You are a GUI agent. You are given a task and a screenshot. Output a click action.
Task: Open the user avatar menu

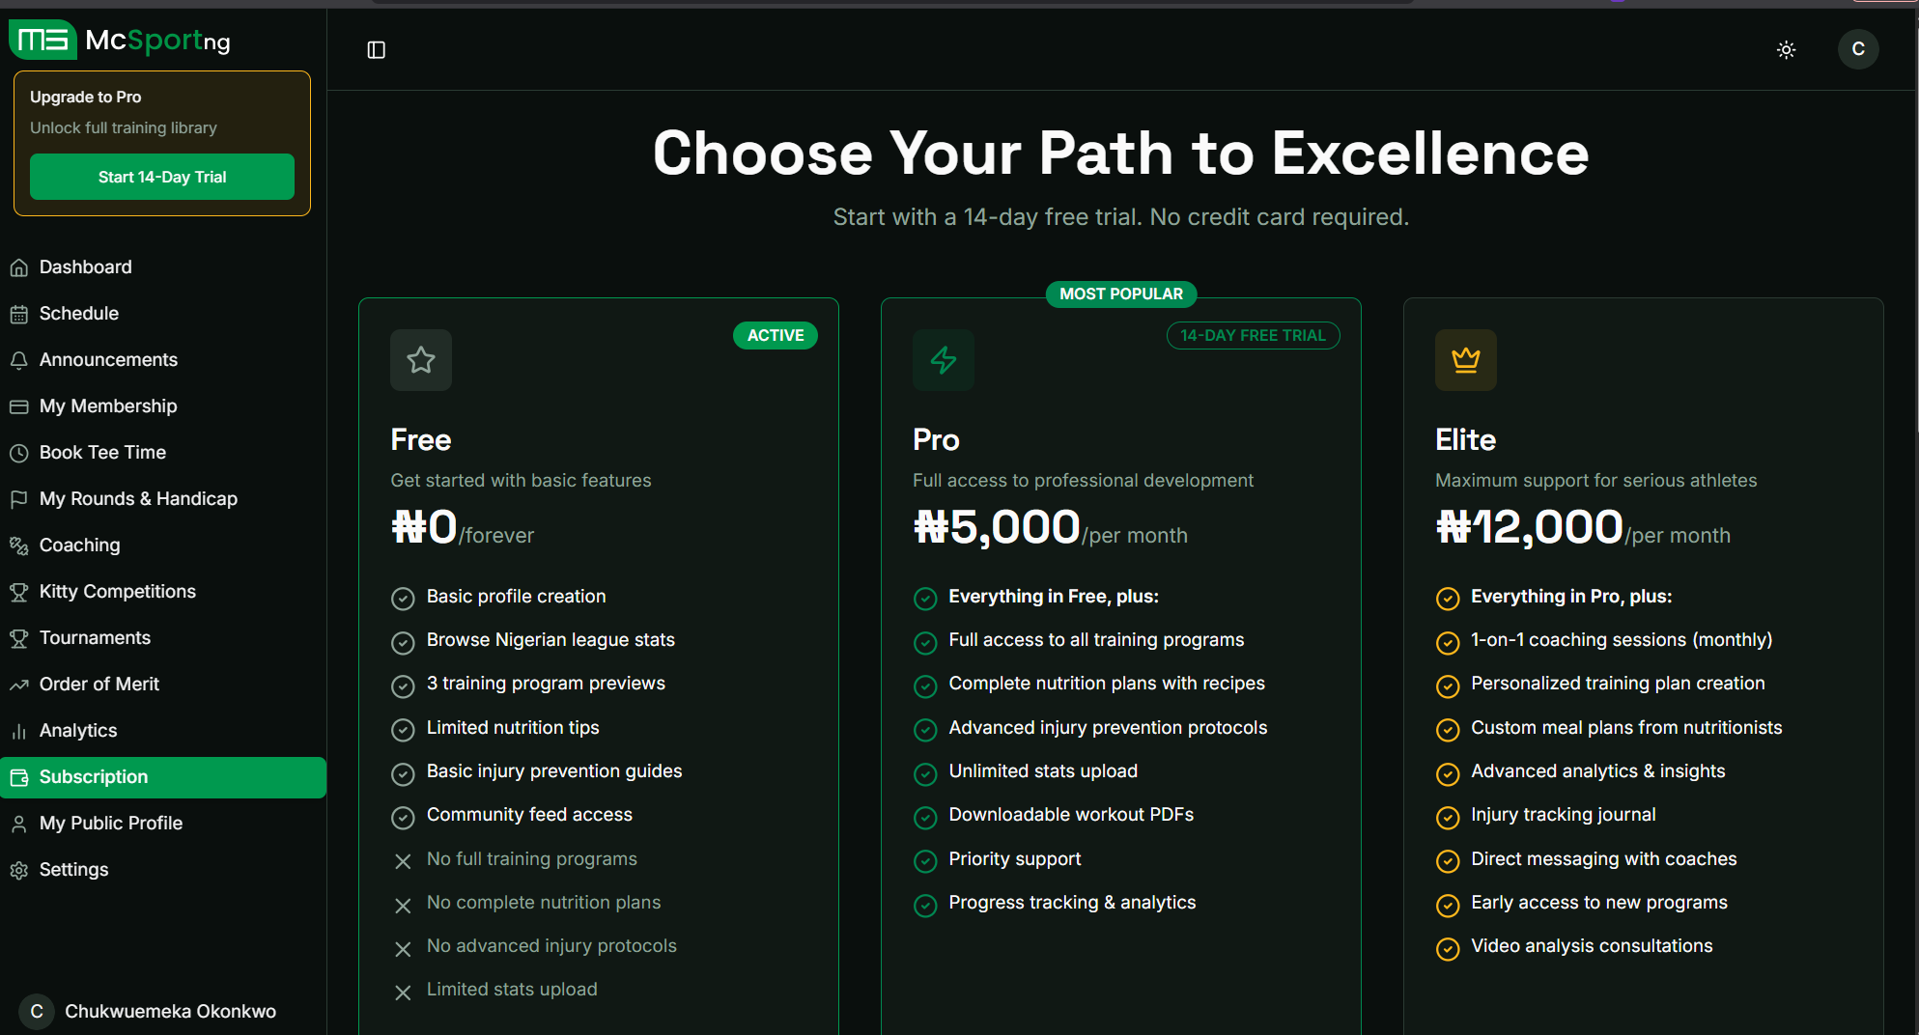[1857, 49]
